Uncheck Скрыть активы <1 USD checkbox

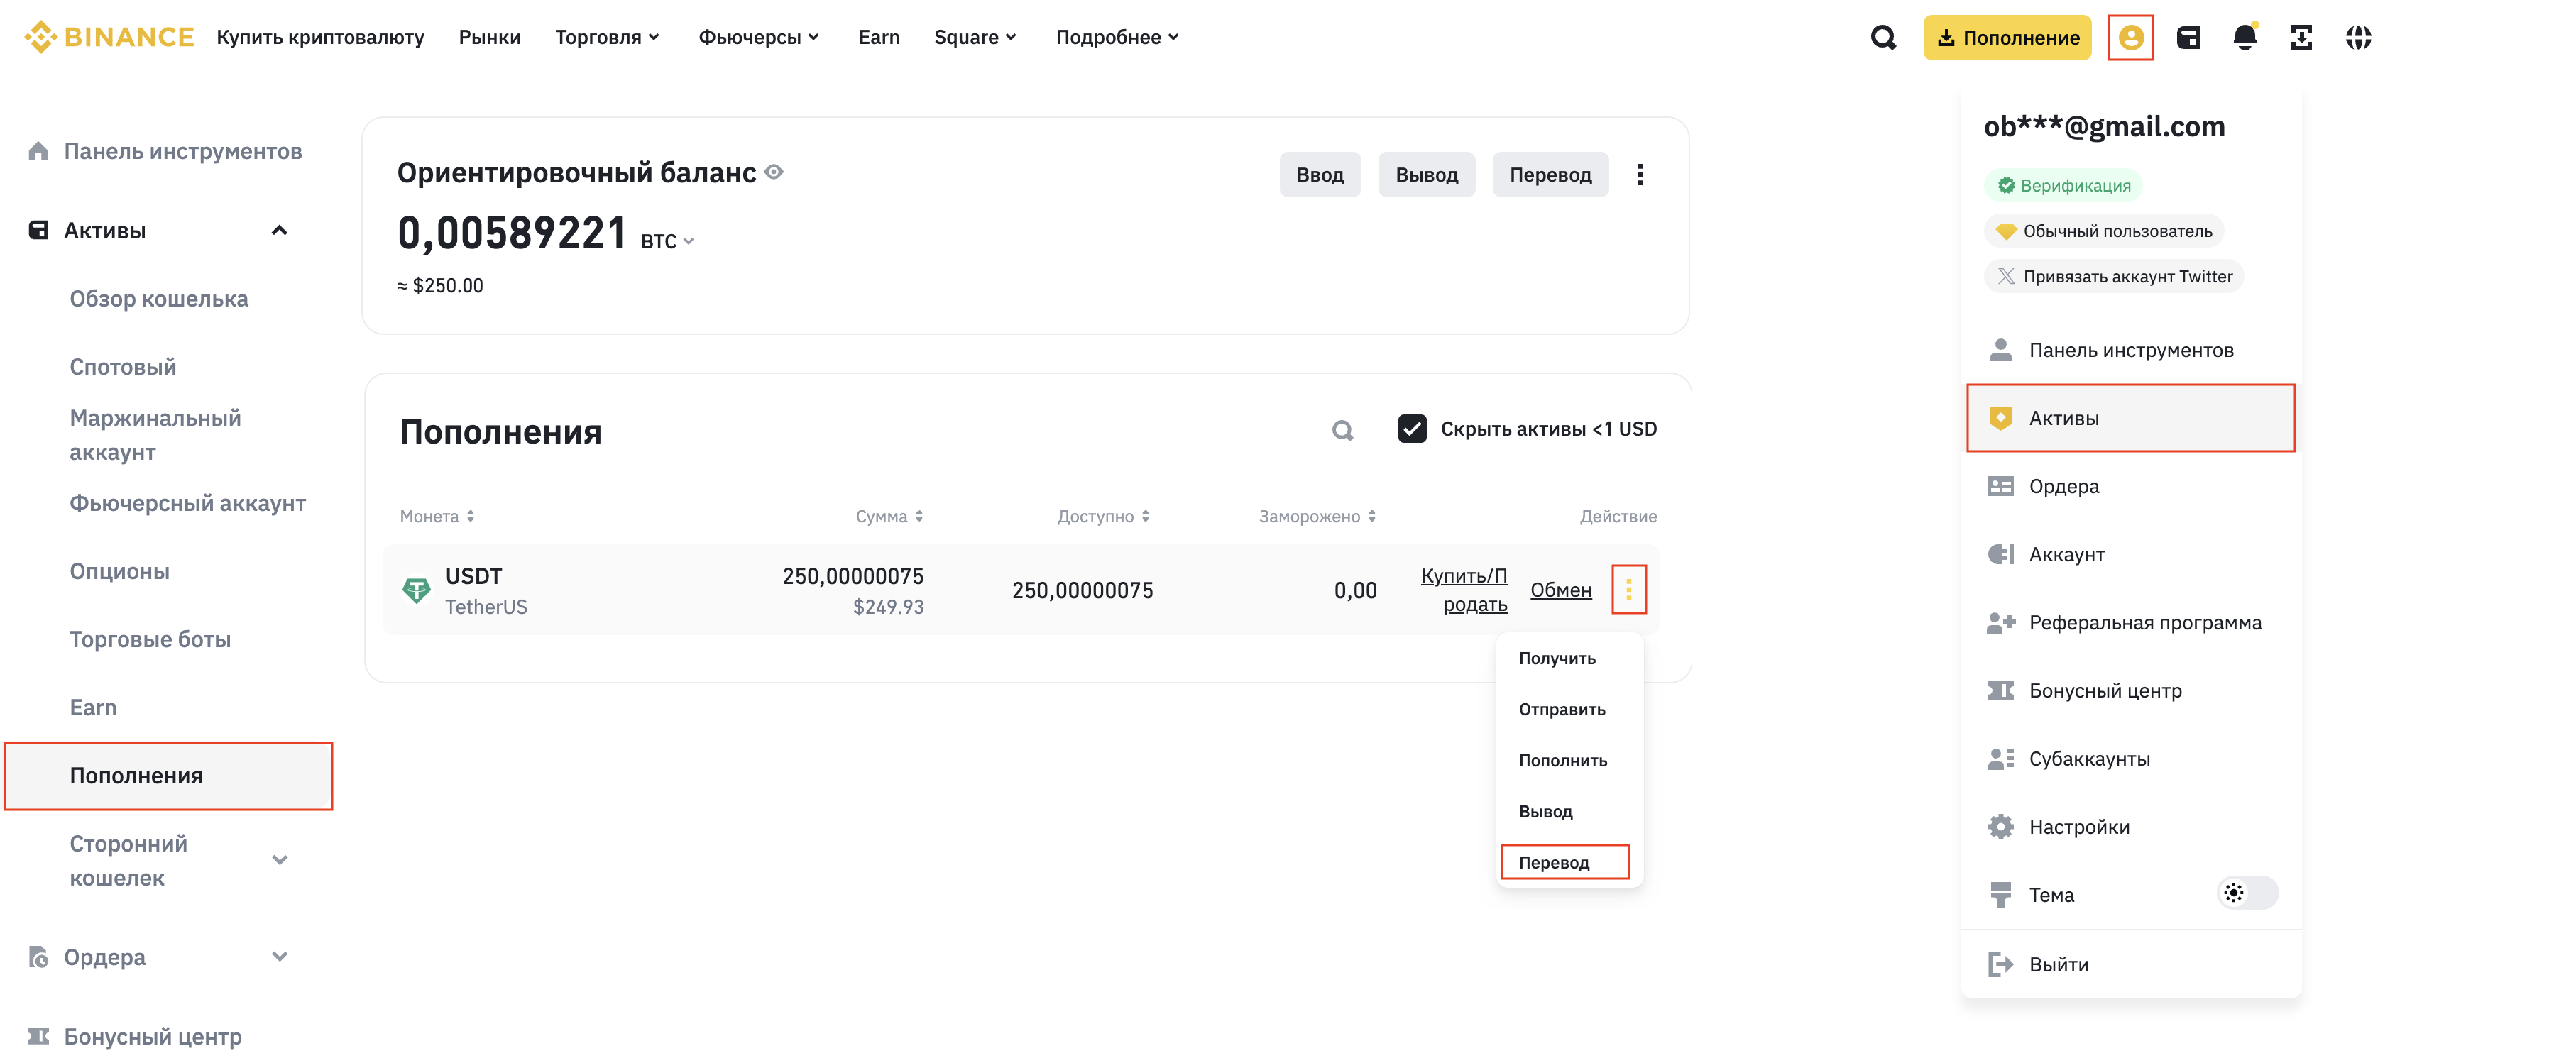pos(1411,429)
